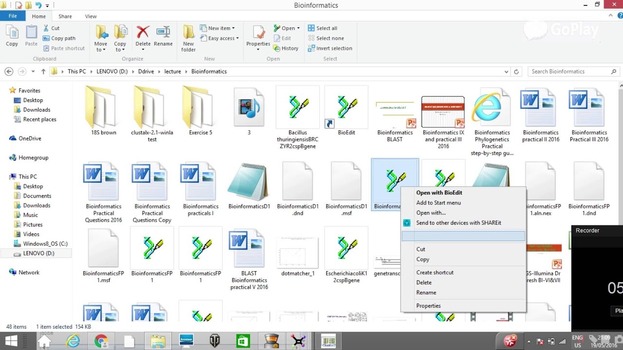This screenshot has width=623, height=350.
Task: Click Cut in the ribbon Clipboard group
Action: tap(51, 28)
